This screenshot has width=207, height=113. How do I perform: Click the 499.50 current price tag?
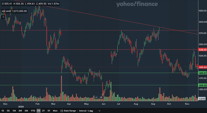[x=203, y=67]
